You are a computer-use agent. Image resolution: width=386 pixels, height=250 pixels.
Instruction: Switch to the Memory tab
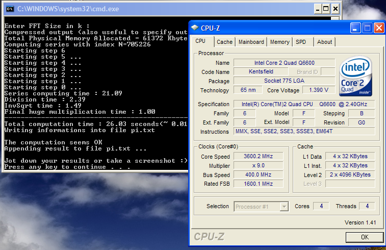click(279, 42)
